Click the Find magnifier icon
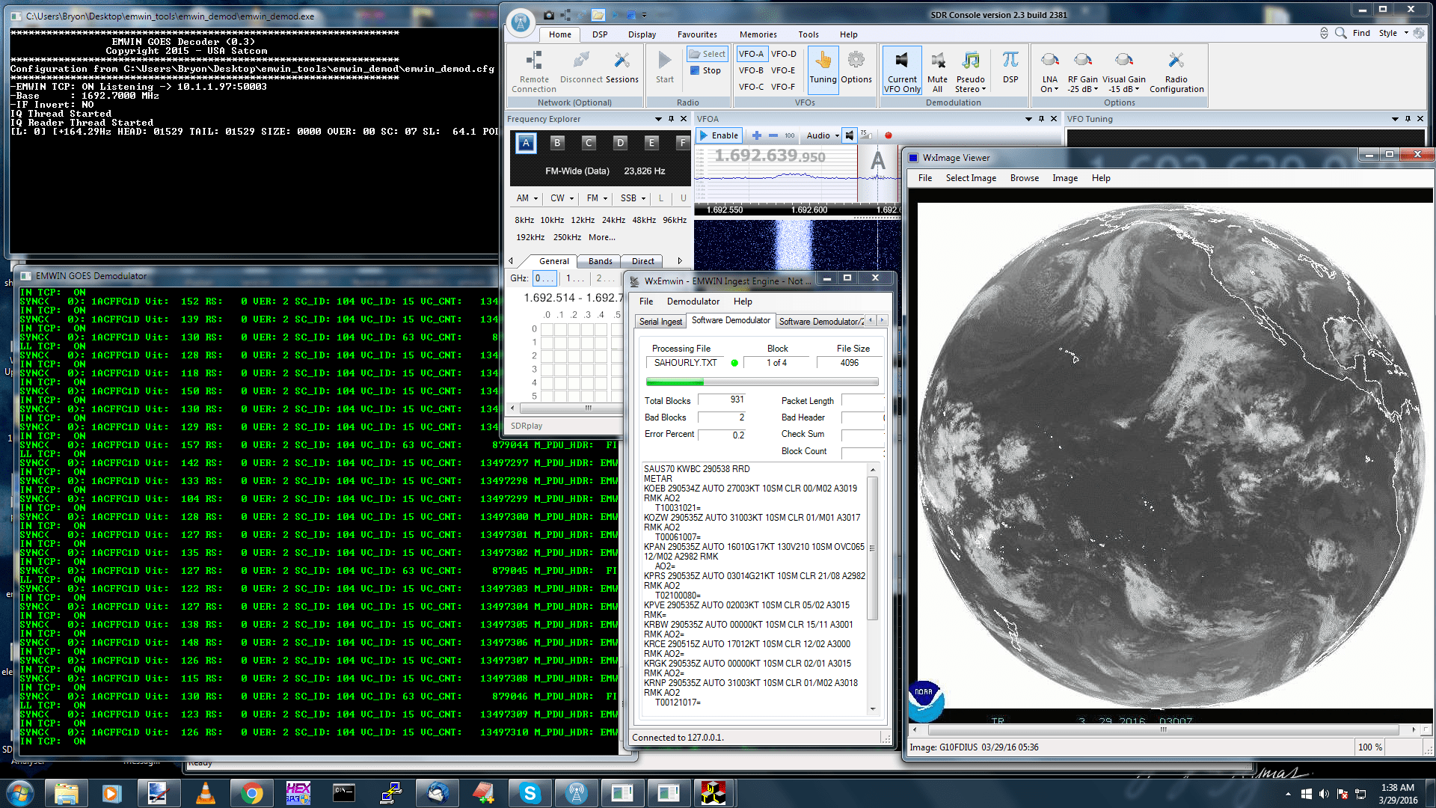 [x=1340, y=33]
